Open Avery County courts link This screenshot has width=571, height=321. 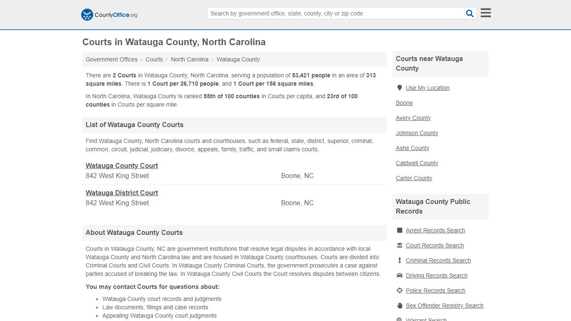pyautogui.click(x=413, y=118)
